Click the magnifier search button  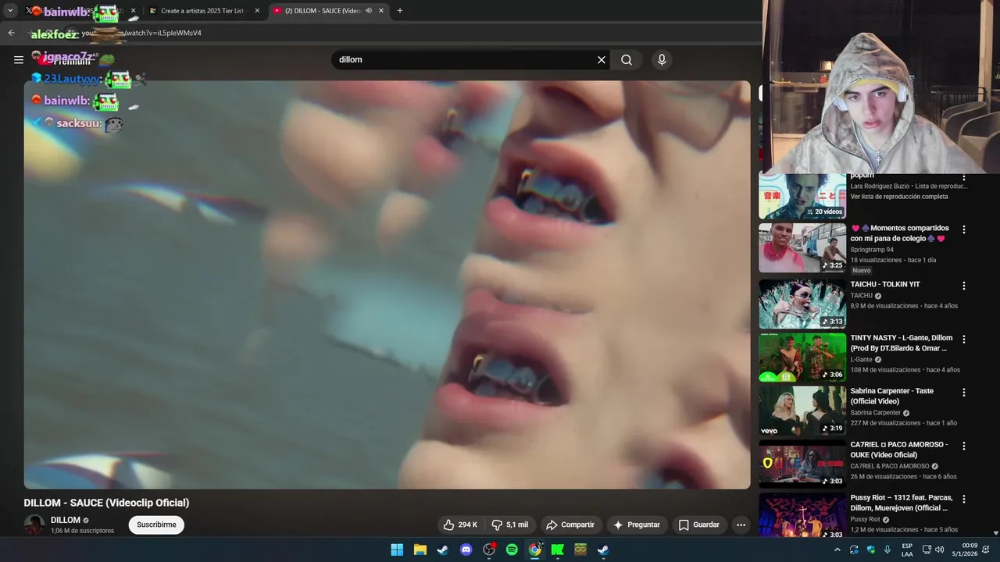627,59
